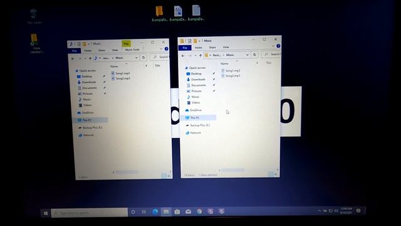Expand the ribbon in Backup Music window

pos(273,46)
